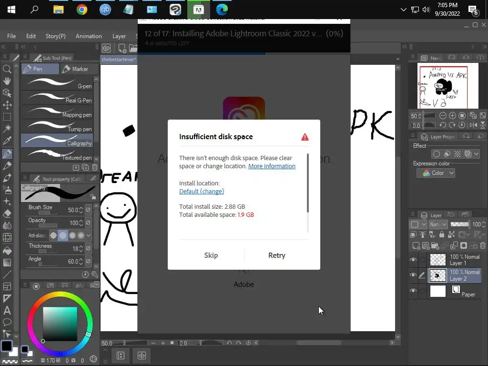The width and height of the screenshot is (488, 366).
Task: Expand the Effect options dropdown arrow
Action: pyautogui.click(x=476, y=154)
